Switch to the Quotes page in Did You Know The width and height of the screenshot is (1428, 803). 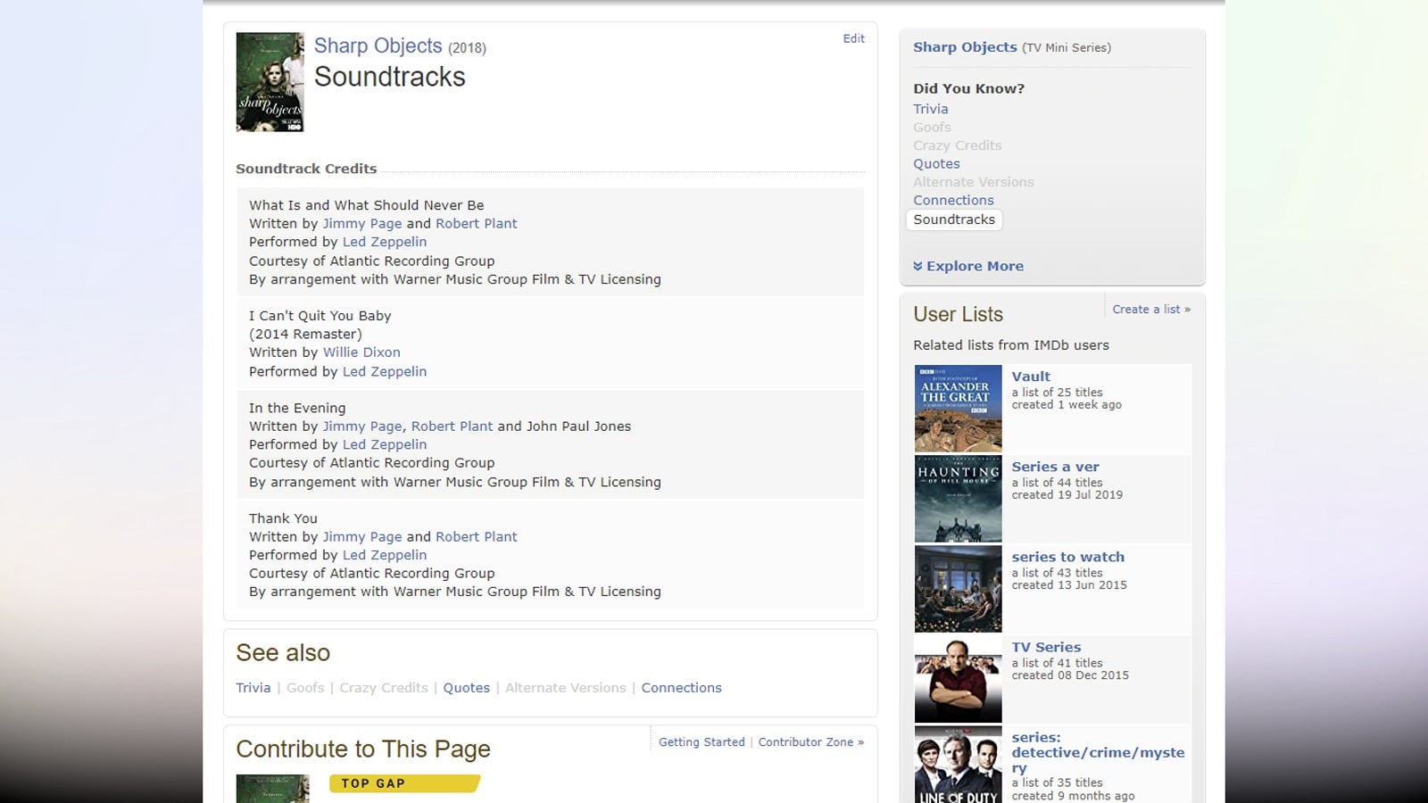coord(936,163)
